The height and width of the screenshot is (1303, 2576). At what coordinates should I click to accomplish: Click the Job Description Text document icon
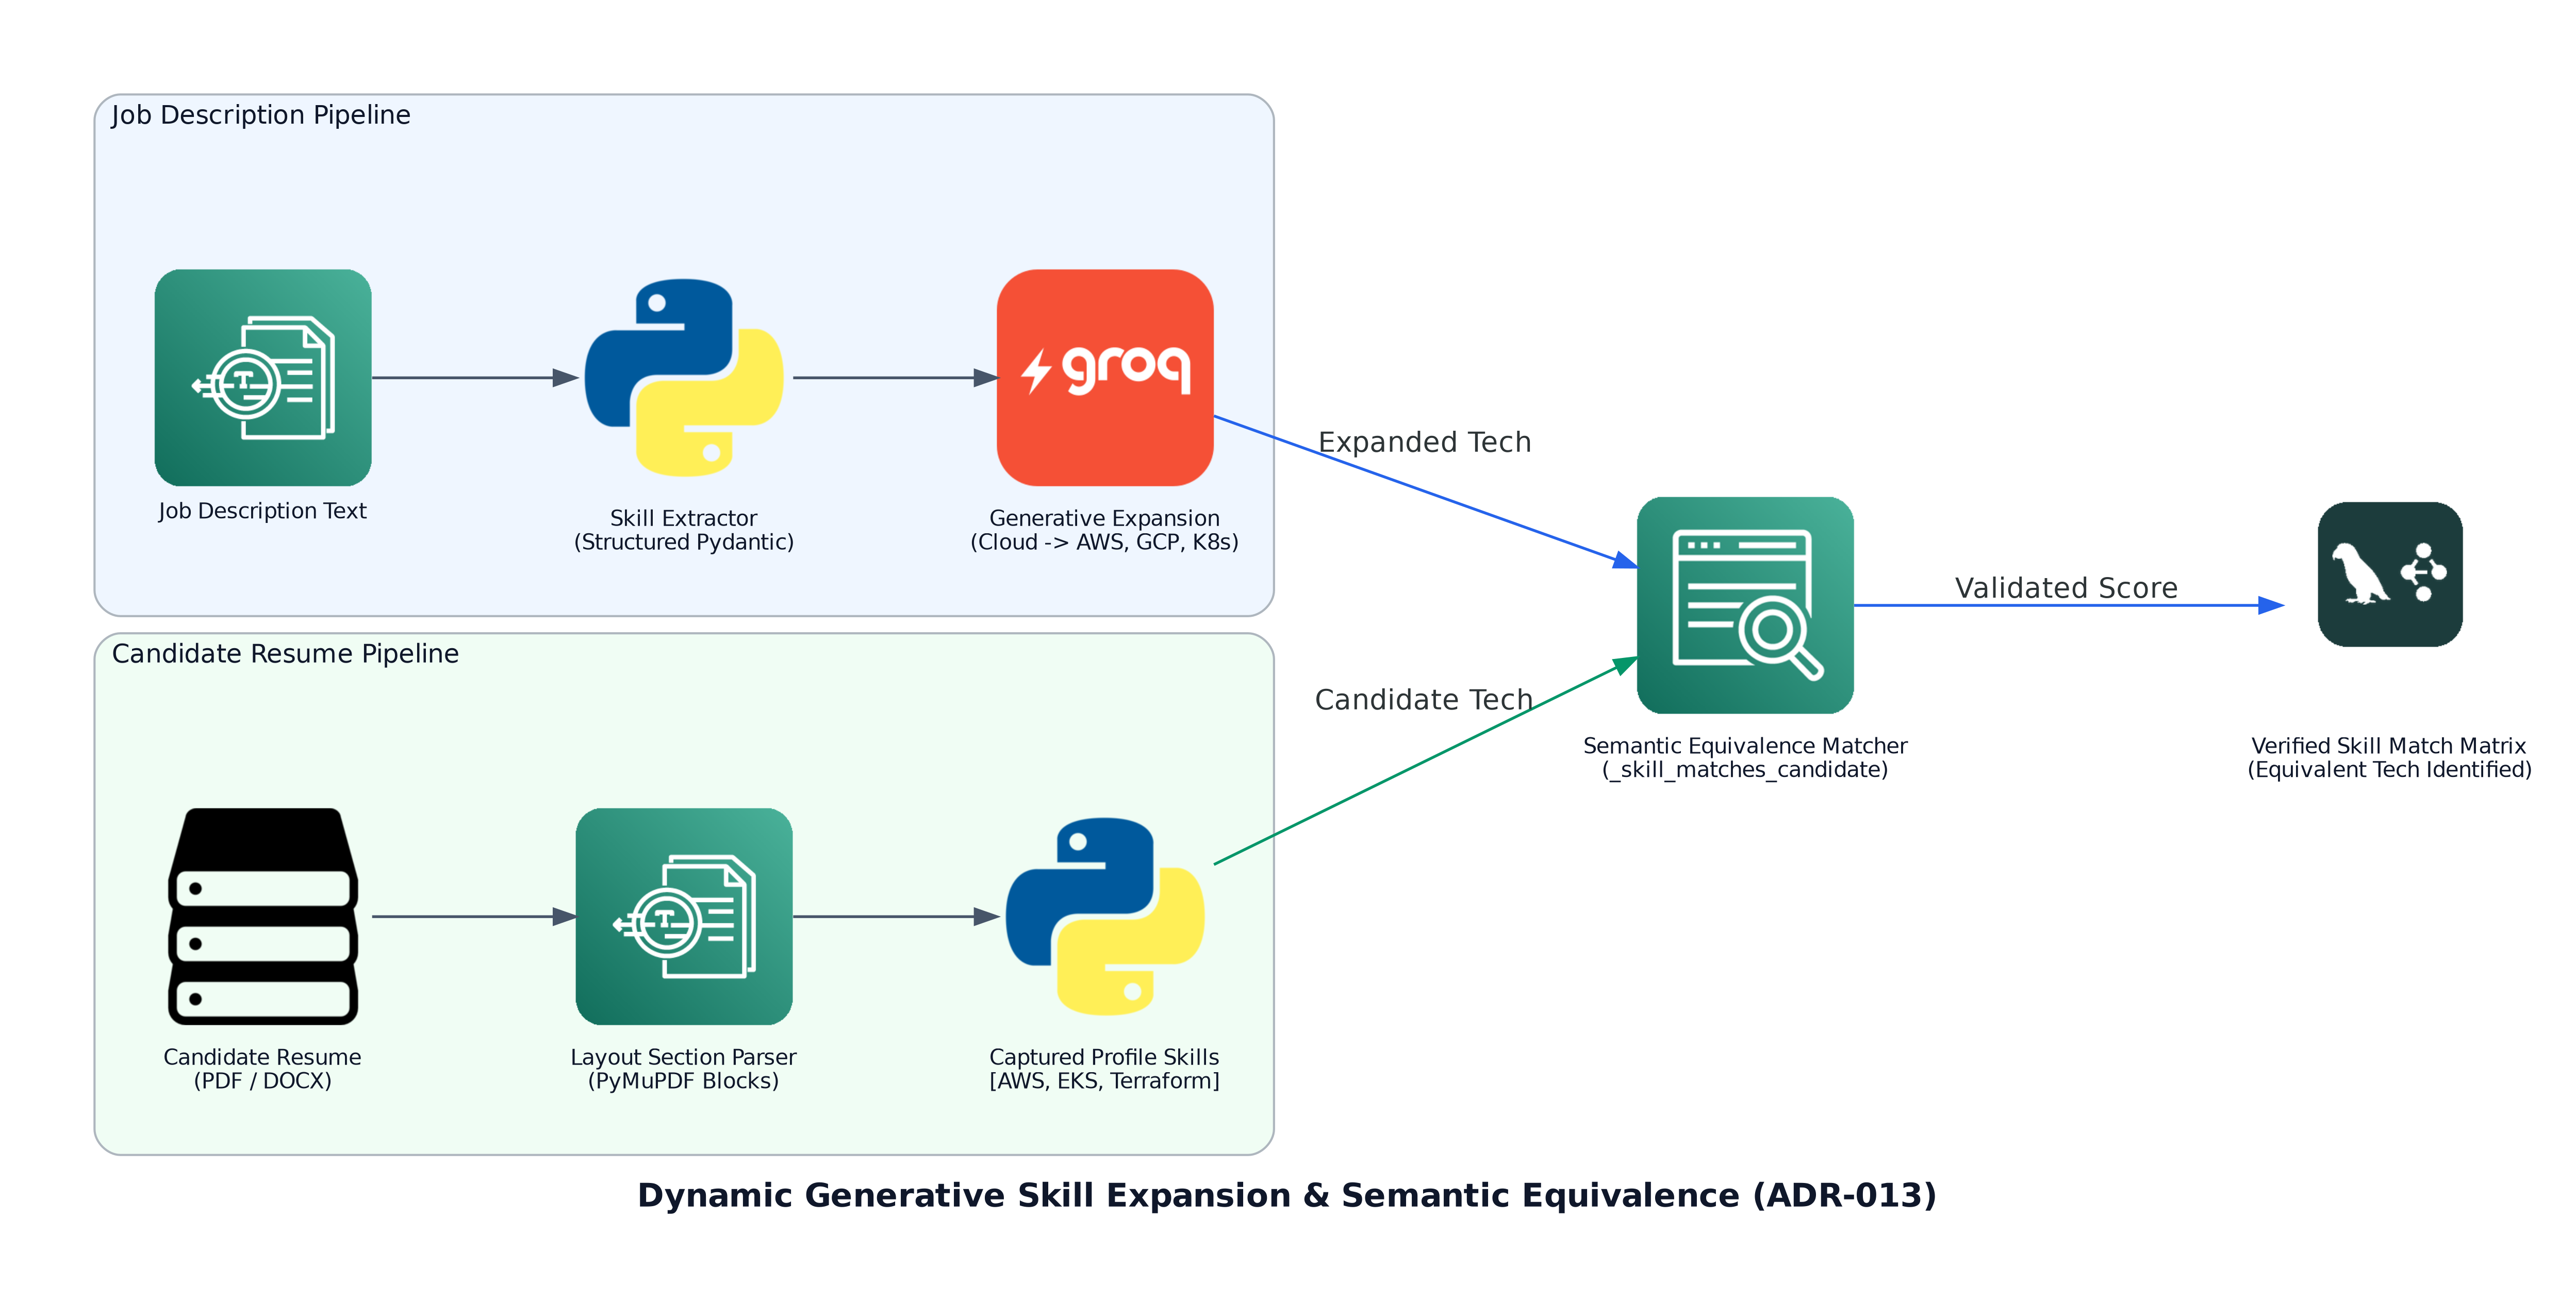[x=263, y=378]
